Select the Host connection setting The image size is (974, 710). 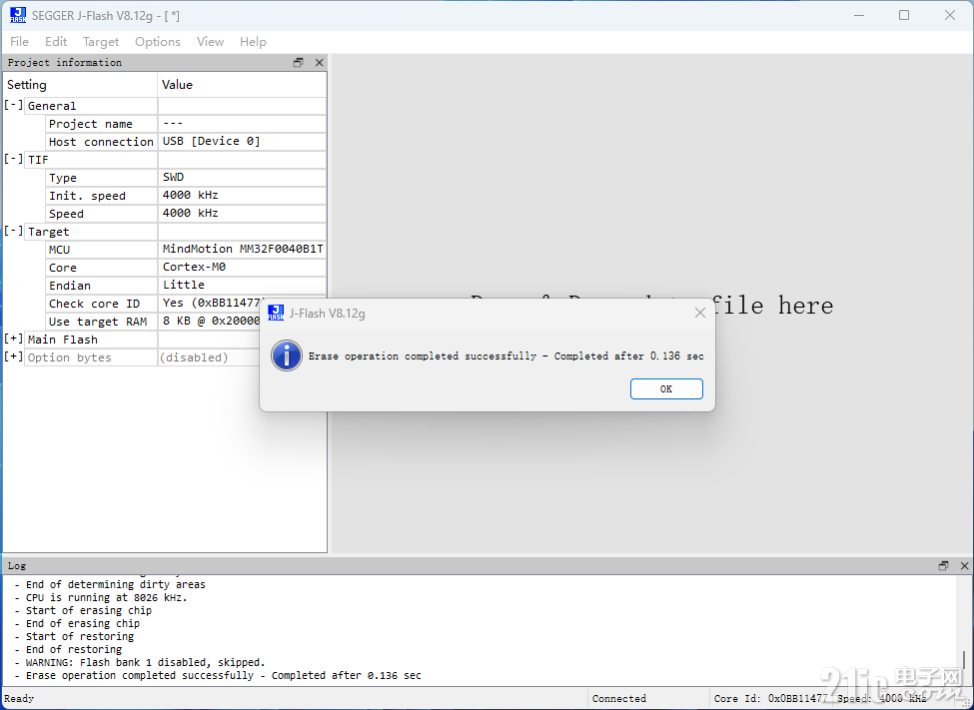[101, 142]
